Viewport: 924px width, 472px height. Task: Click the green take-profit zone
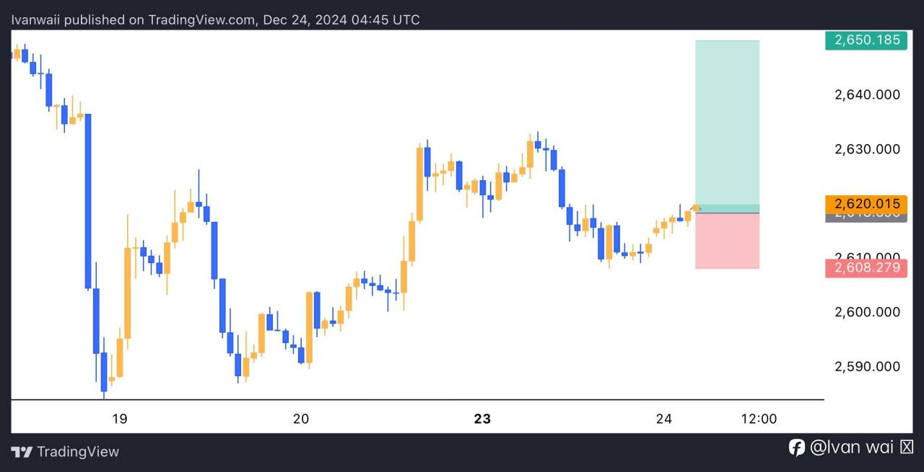(727, 123)
